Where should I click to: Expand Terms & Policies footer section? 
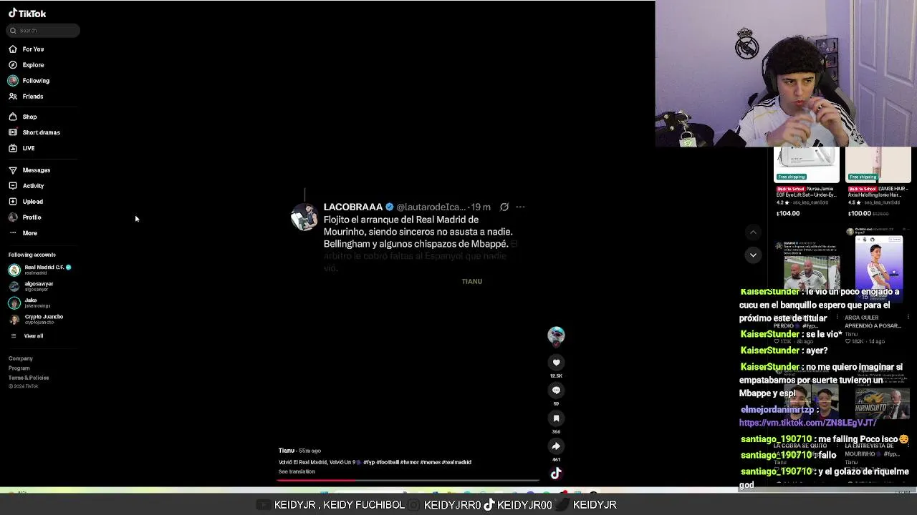[29, 378]
